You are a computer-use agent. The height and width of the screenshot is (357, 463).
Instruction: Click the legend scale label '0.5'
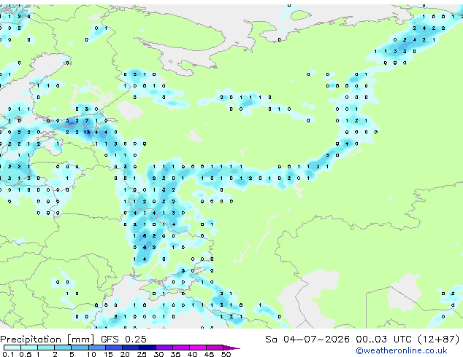(x=25, y=354)
